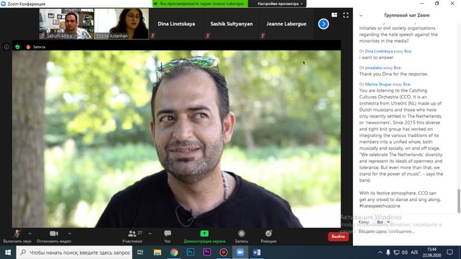Click 'i want to answer' chat message

pos(376,57)
